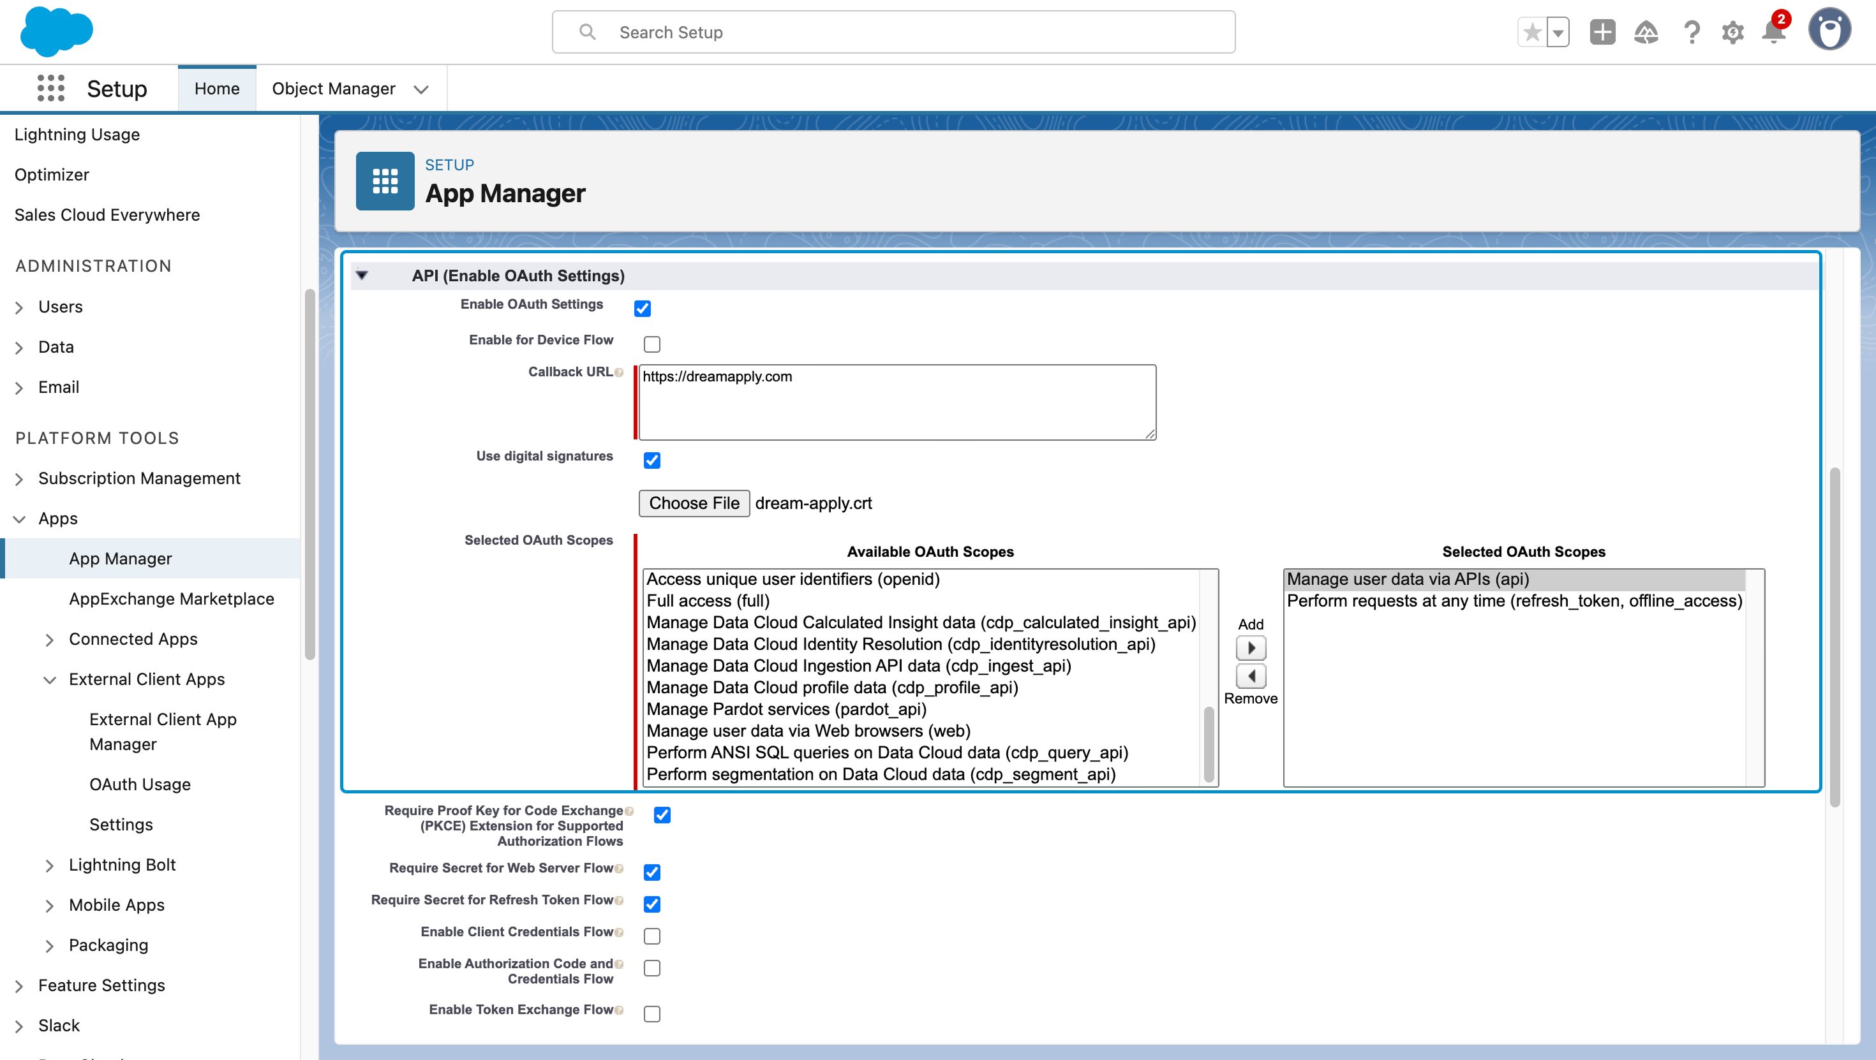Click help icon for Enable Token Exchange Flow
1876x1060 pixels.
point(619,1010)
